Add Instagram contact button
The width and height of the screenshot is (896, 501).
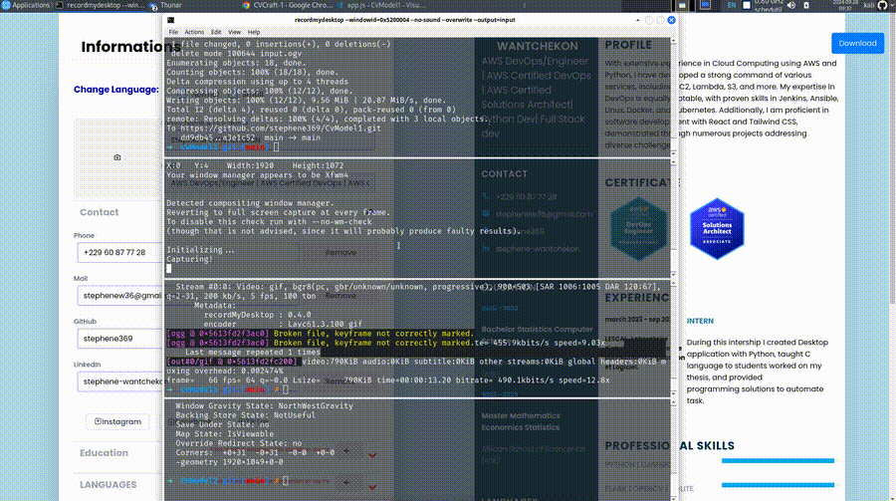point(117,421)
